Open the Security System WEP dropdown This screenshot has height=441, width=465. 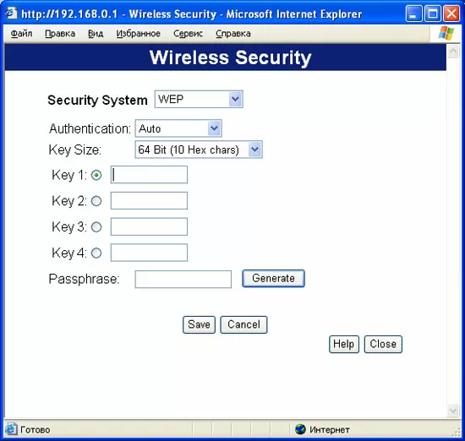point(199,100)
